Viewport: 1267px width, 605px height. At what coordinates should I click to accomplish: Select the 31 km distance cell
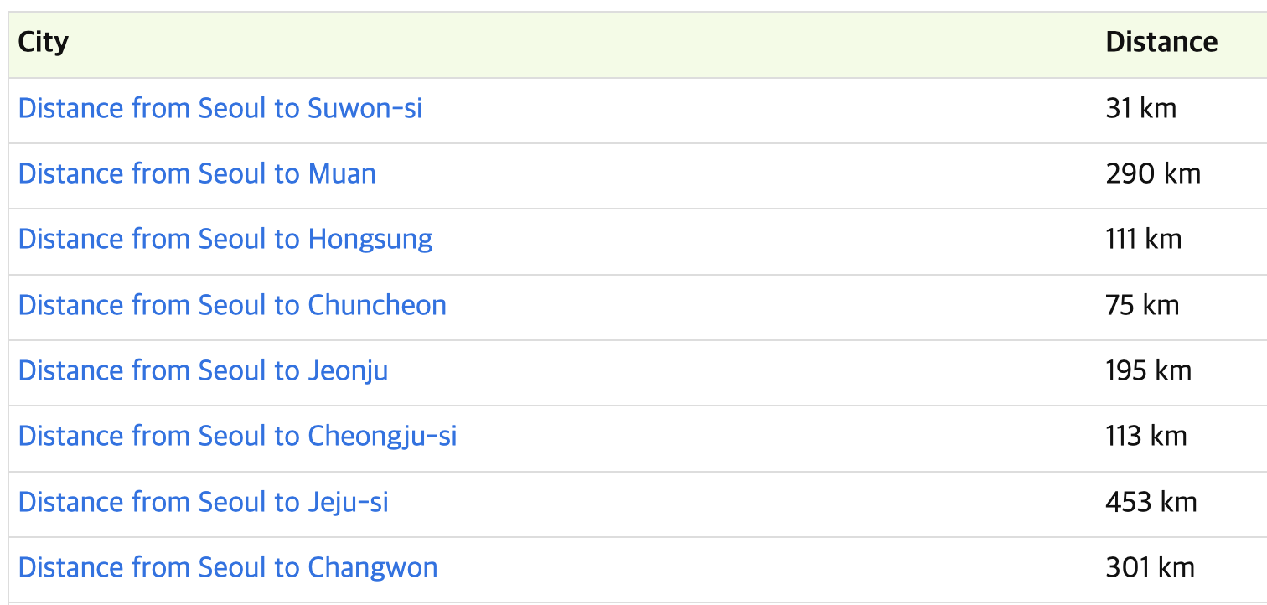point(1140,108)
